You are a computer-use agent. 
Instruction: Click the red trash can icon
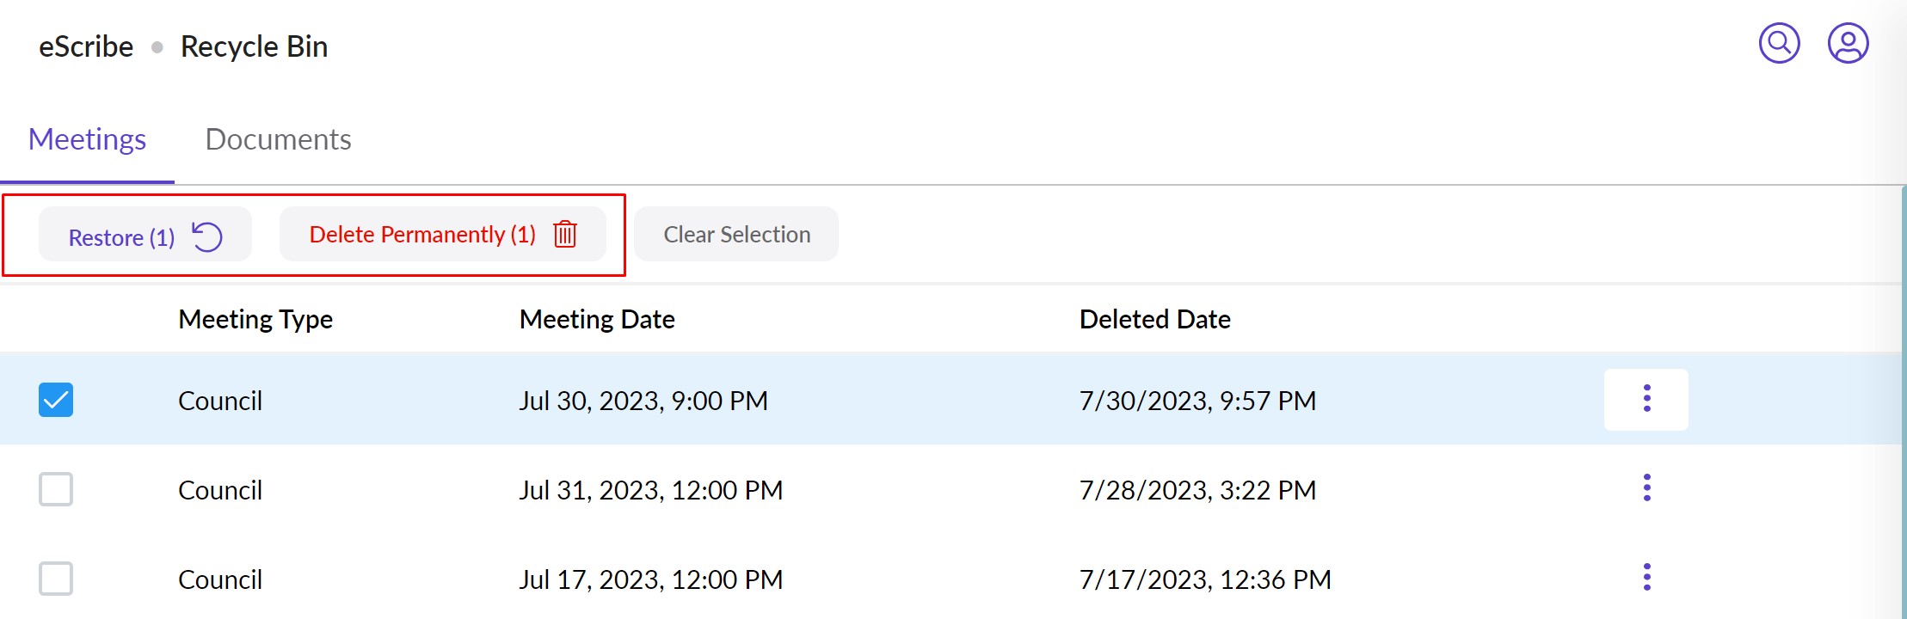[x=565, y=234]
